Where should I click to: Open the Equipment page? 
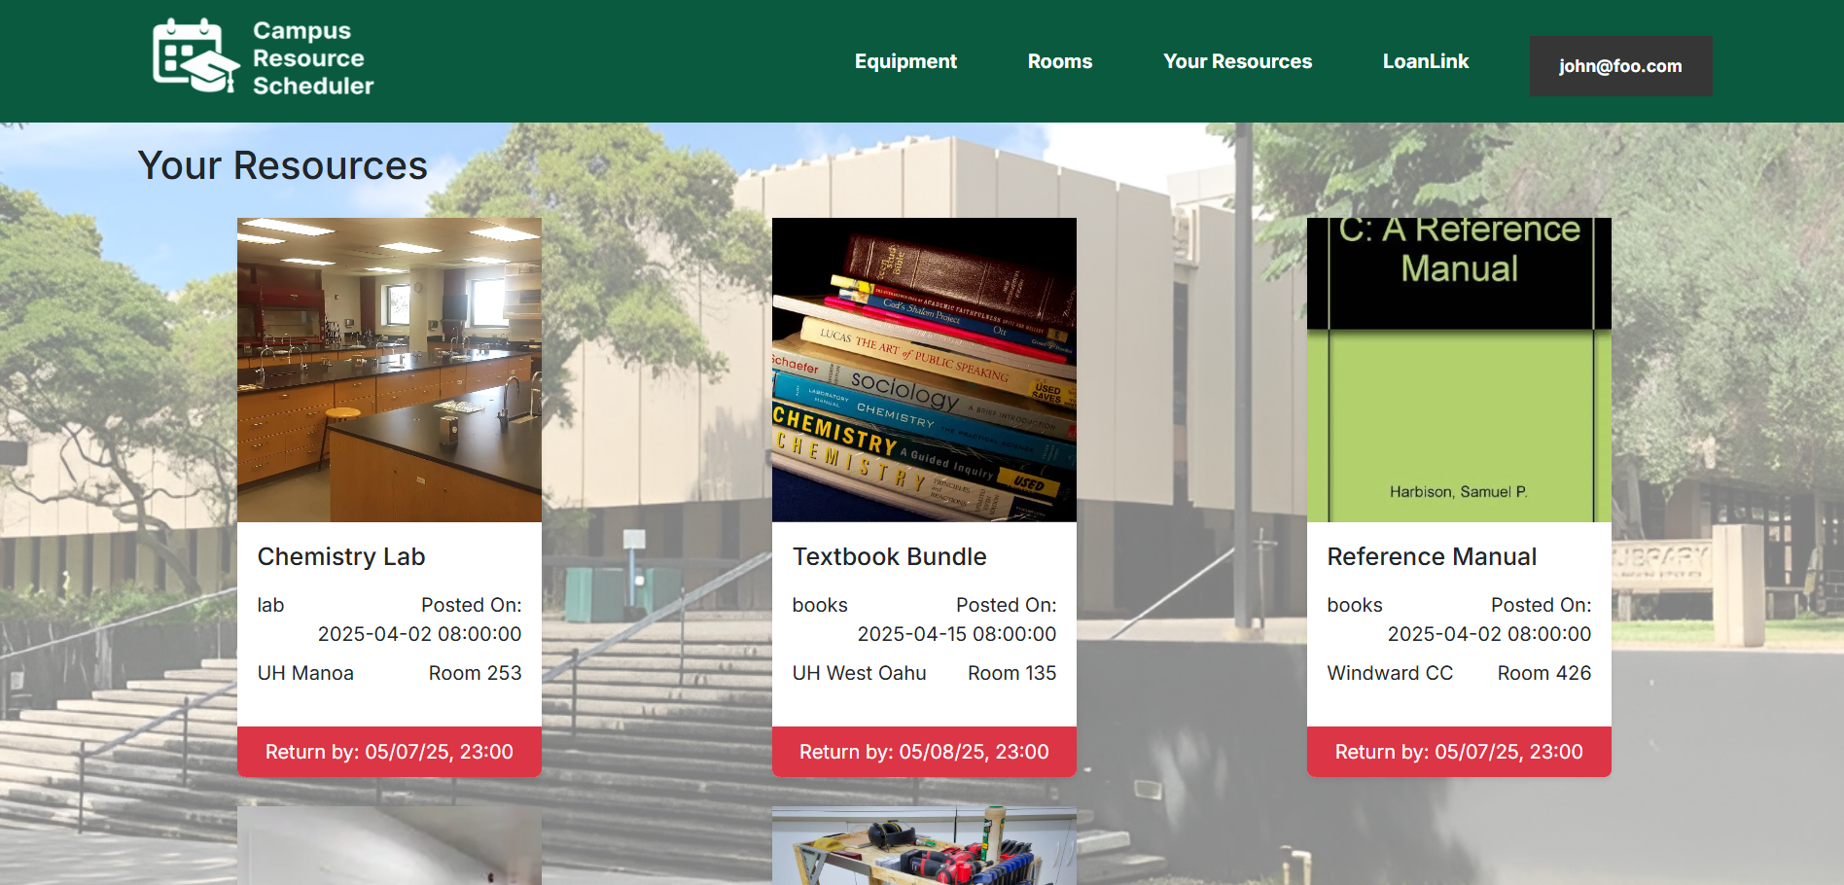point(905,61)
